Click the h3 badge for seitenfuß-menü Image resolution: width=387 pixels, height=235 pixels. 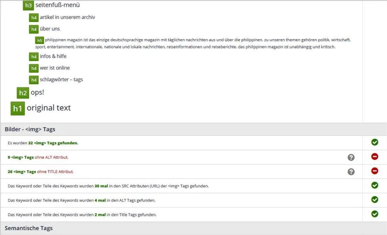click(28, 5)
